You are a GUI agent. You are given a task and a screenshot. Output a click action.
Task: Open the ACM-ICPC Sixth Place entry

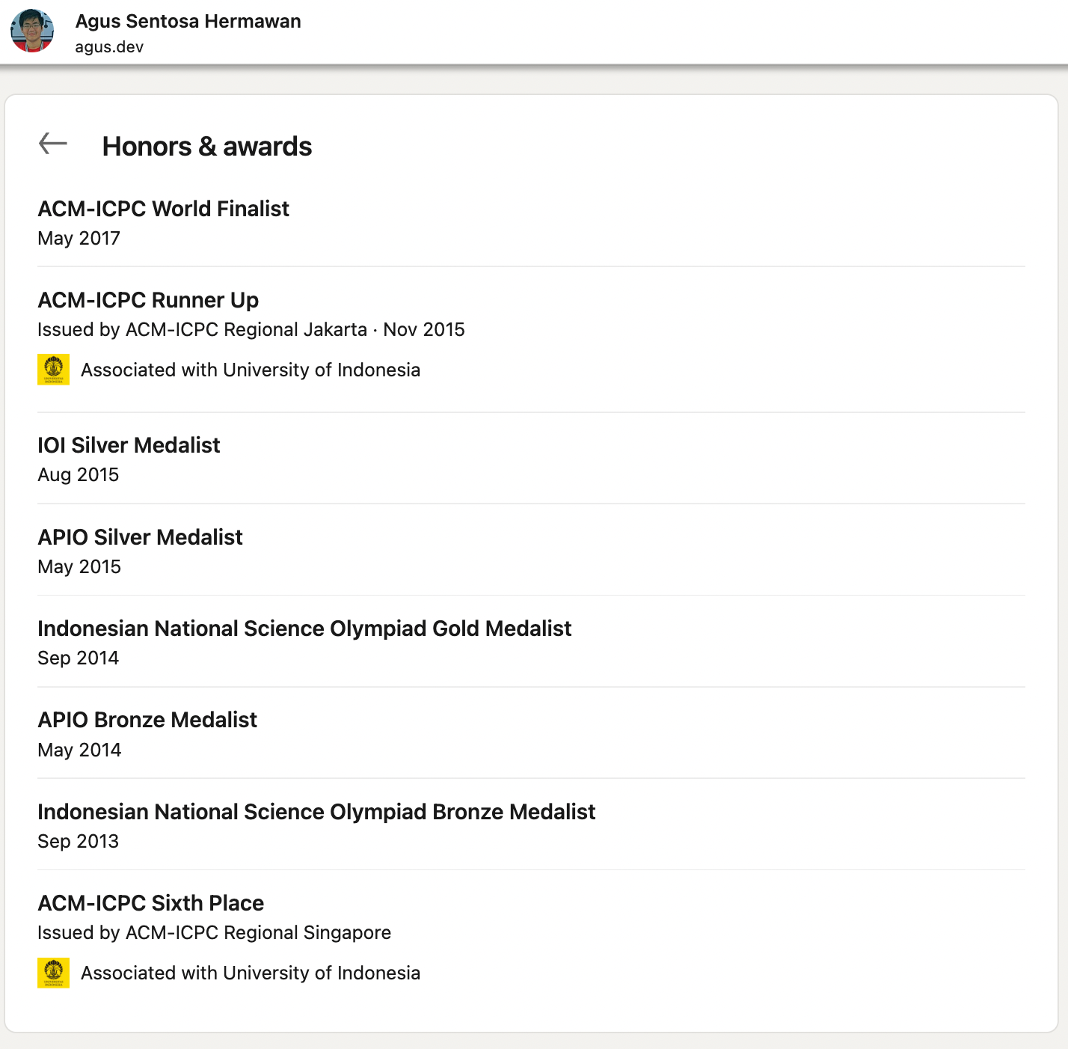pos(150,903)
